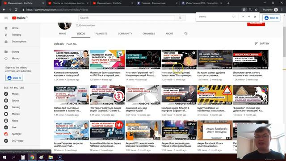Click the browser zoom magnifier icon
Screen dimensions: 286x161
(250, 10)
